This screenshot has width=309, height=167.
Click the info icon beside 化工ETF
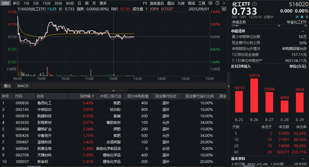point(254,4)
